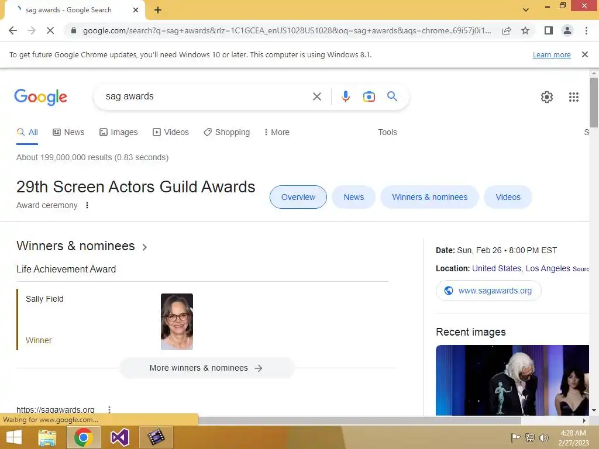Open Chrome profile avatar menu
Image resolution: width=599 pixels, height=449 pixels.
click(x=567, y=30)
